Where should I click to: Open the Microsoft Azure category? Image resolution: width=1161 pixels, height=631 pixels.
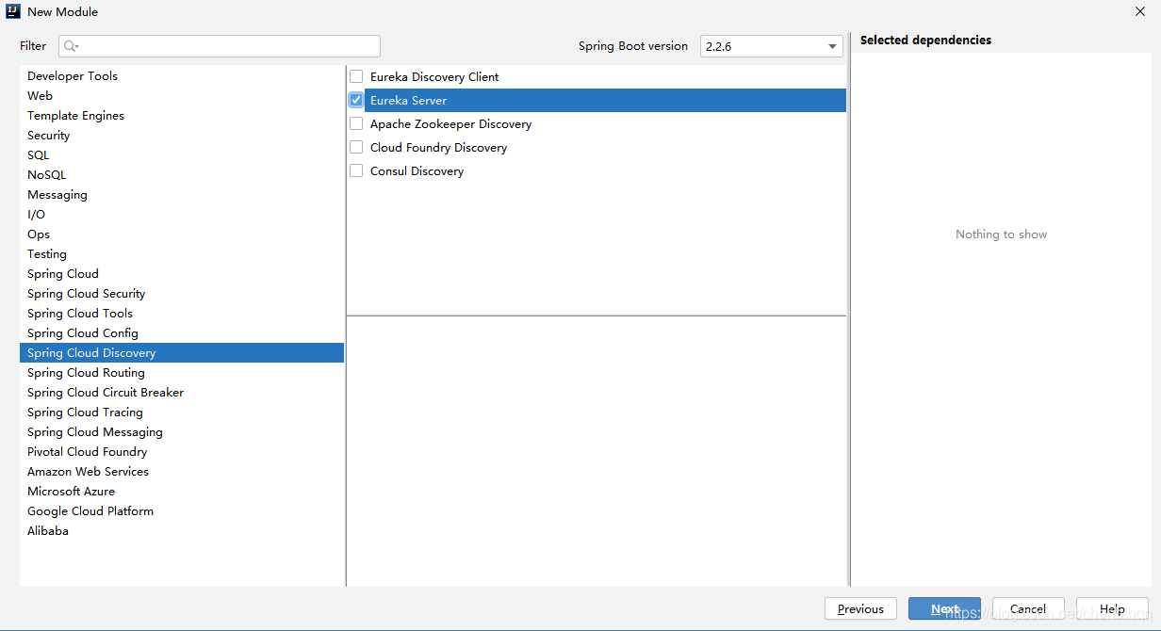click(x=182, y=492)
